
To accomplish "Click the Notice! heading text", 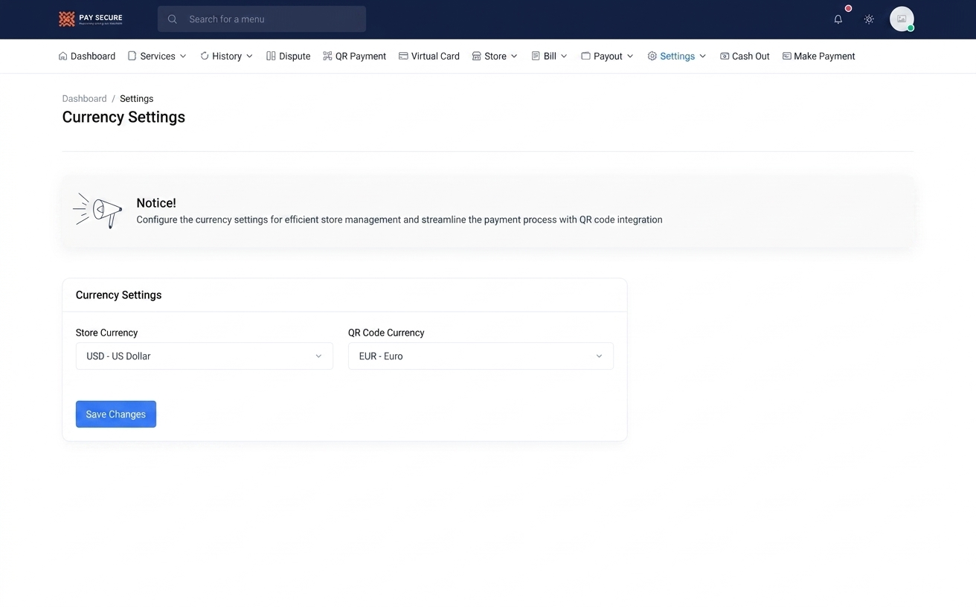I will click(156, 202).
